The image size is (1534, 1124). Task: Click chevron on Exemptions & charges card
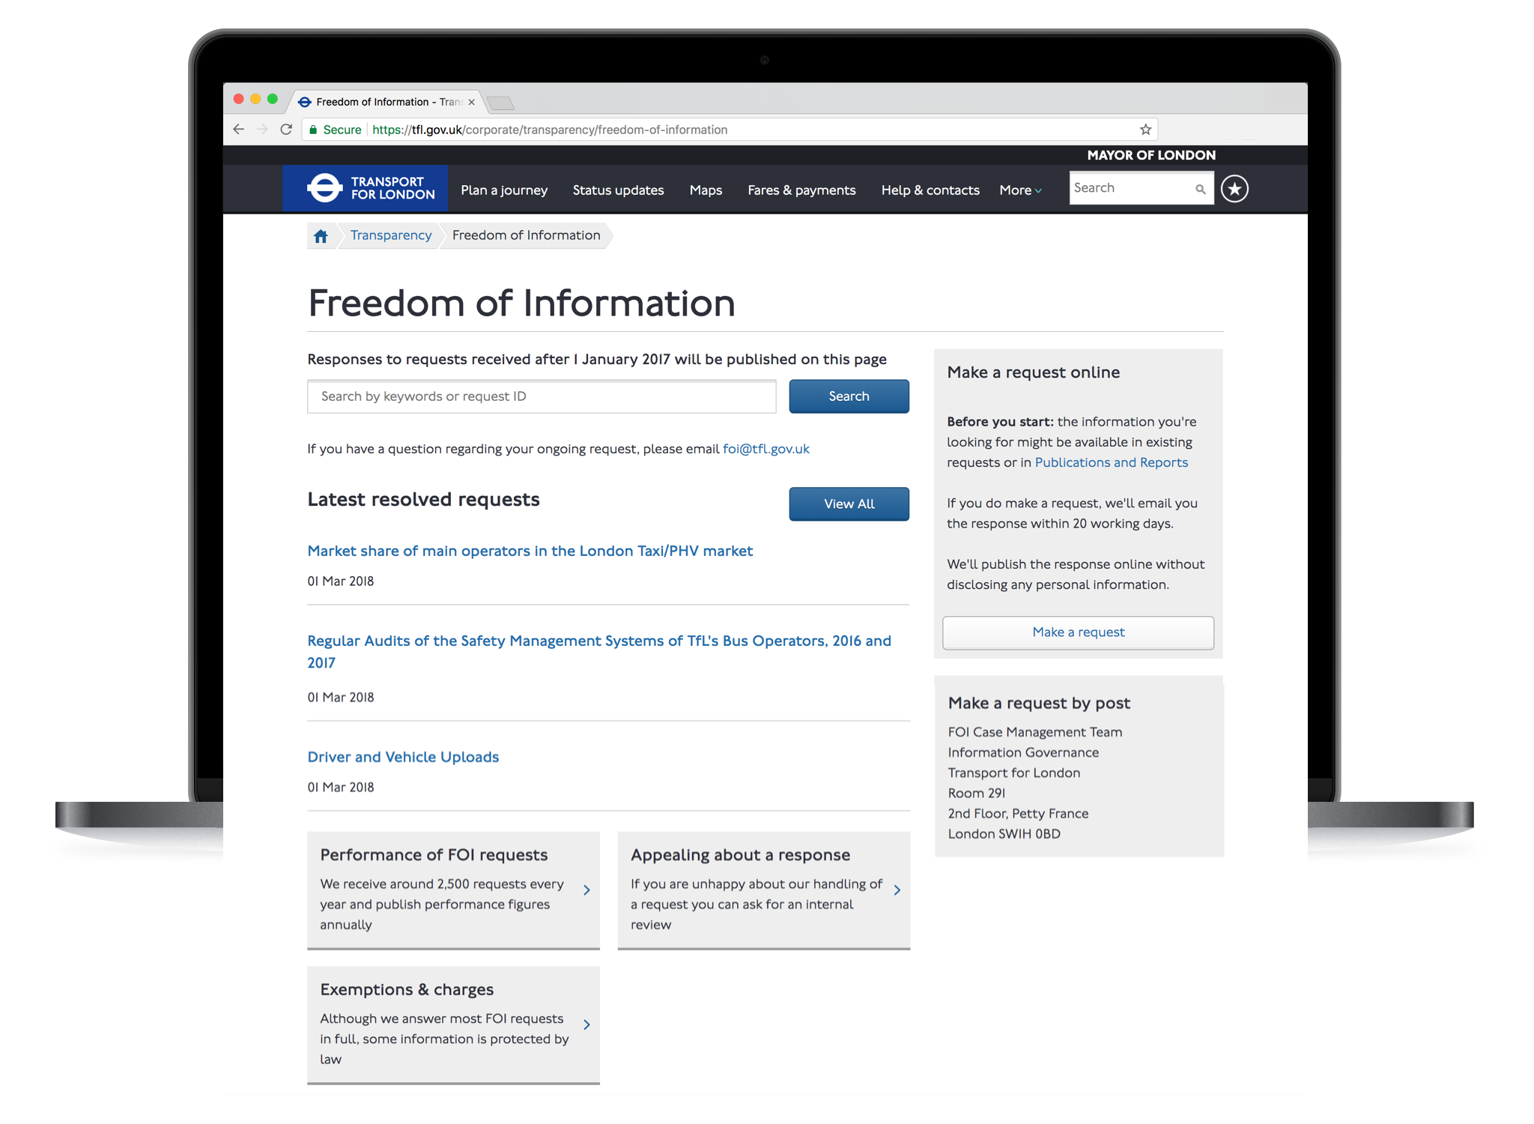click(586, 1024)
